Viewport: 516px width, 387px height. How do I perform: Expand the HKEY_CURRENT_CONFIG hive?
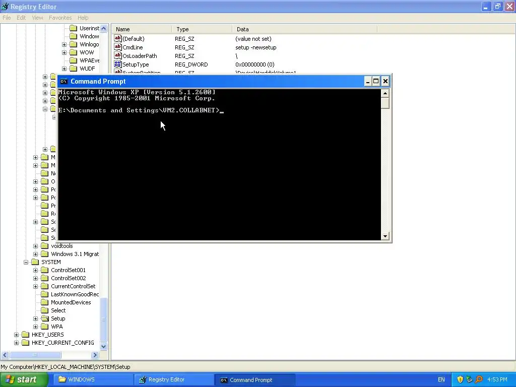click(x=17, y=343)
